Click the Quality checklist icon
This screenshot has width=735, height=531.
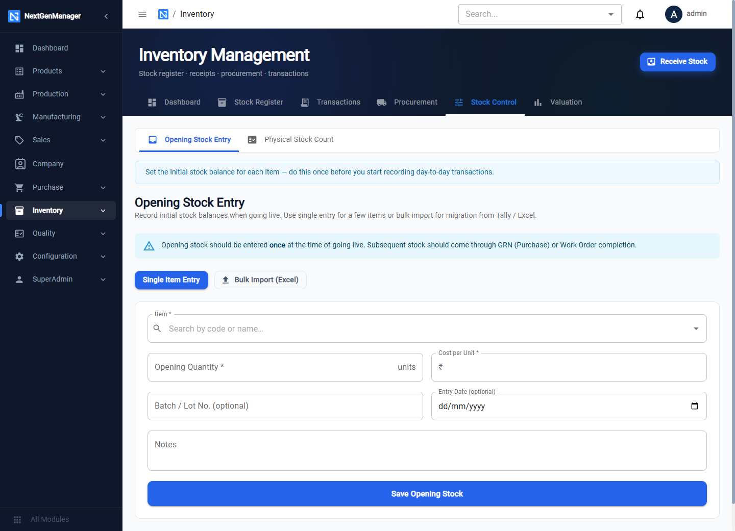[19, 233]
